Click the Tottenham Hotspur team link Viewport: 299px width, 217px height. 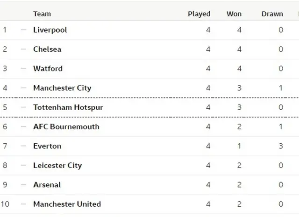68,107
